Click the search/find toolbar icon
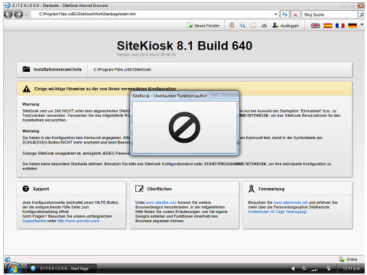This screenshot has height=275, width=367. pyautogui.click(x=242, y=25)
